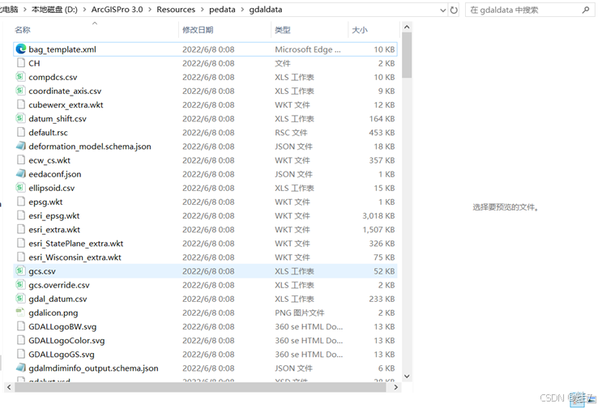Click the file icon of esri_epsg.wkt

point(21,215)
